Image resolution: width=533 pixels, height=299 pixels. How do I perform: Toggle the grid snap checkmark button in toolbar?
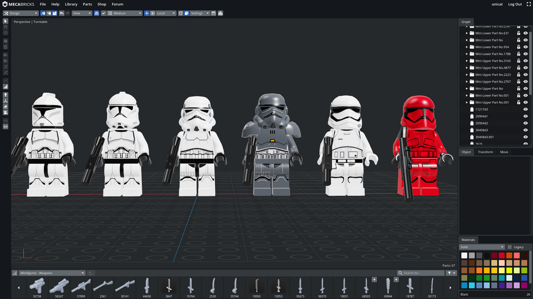point(104,13)
